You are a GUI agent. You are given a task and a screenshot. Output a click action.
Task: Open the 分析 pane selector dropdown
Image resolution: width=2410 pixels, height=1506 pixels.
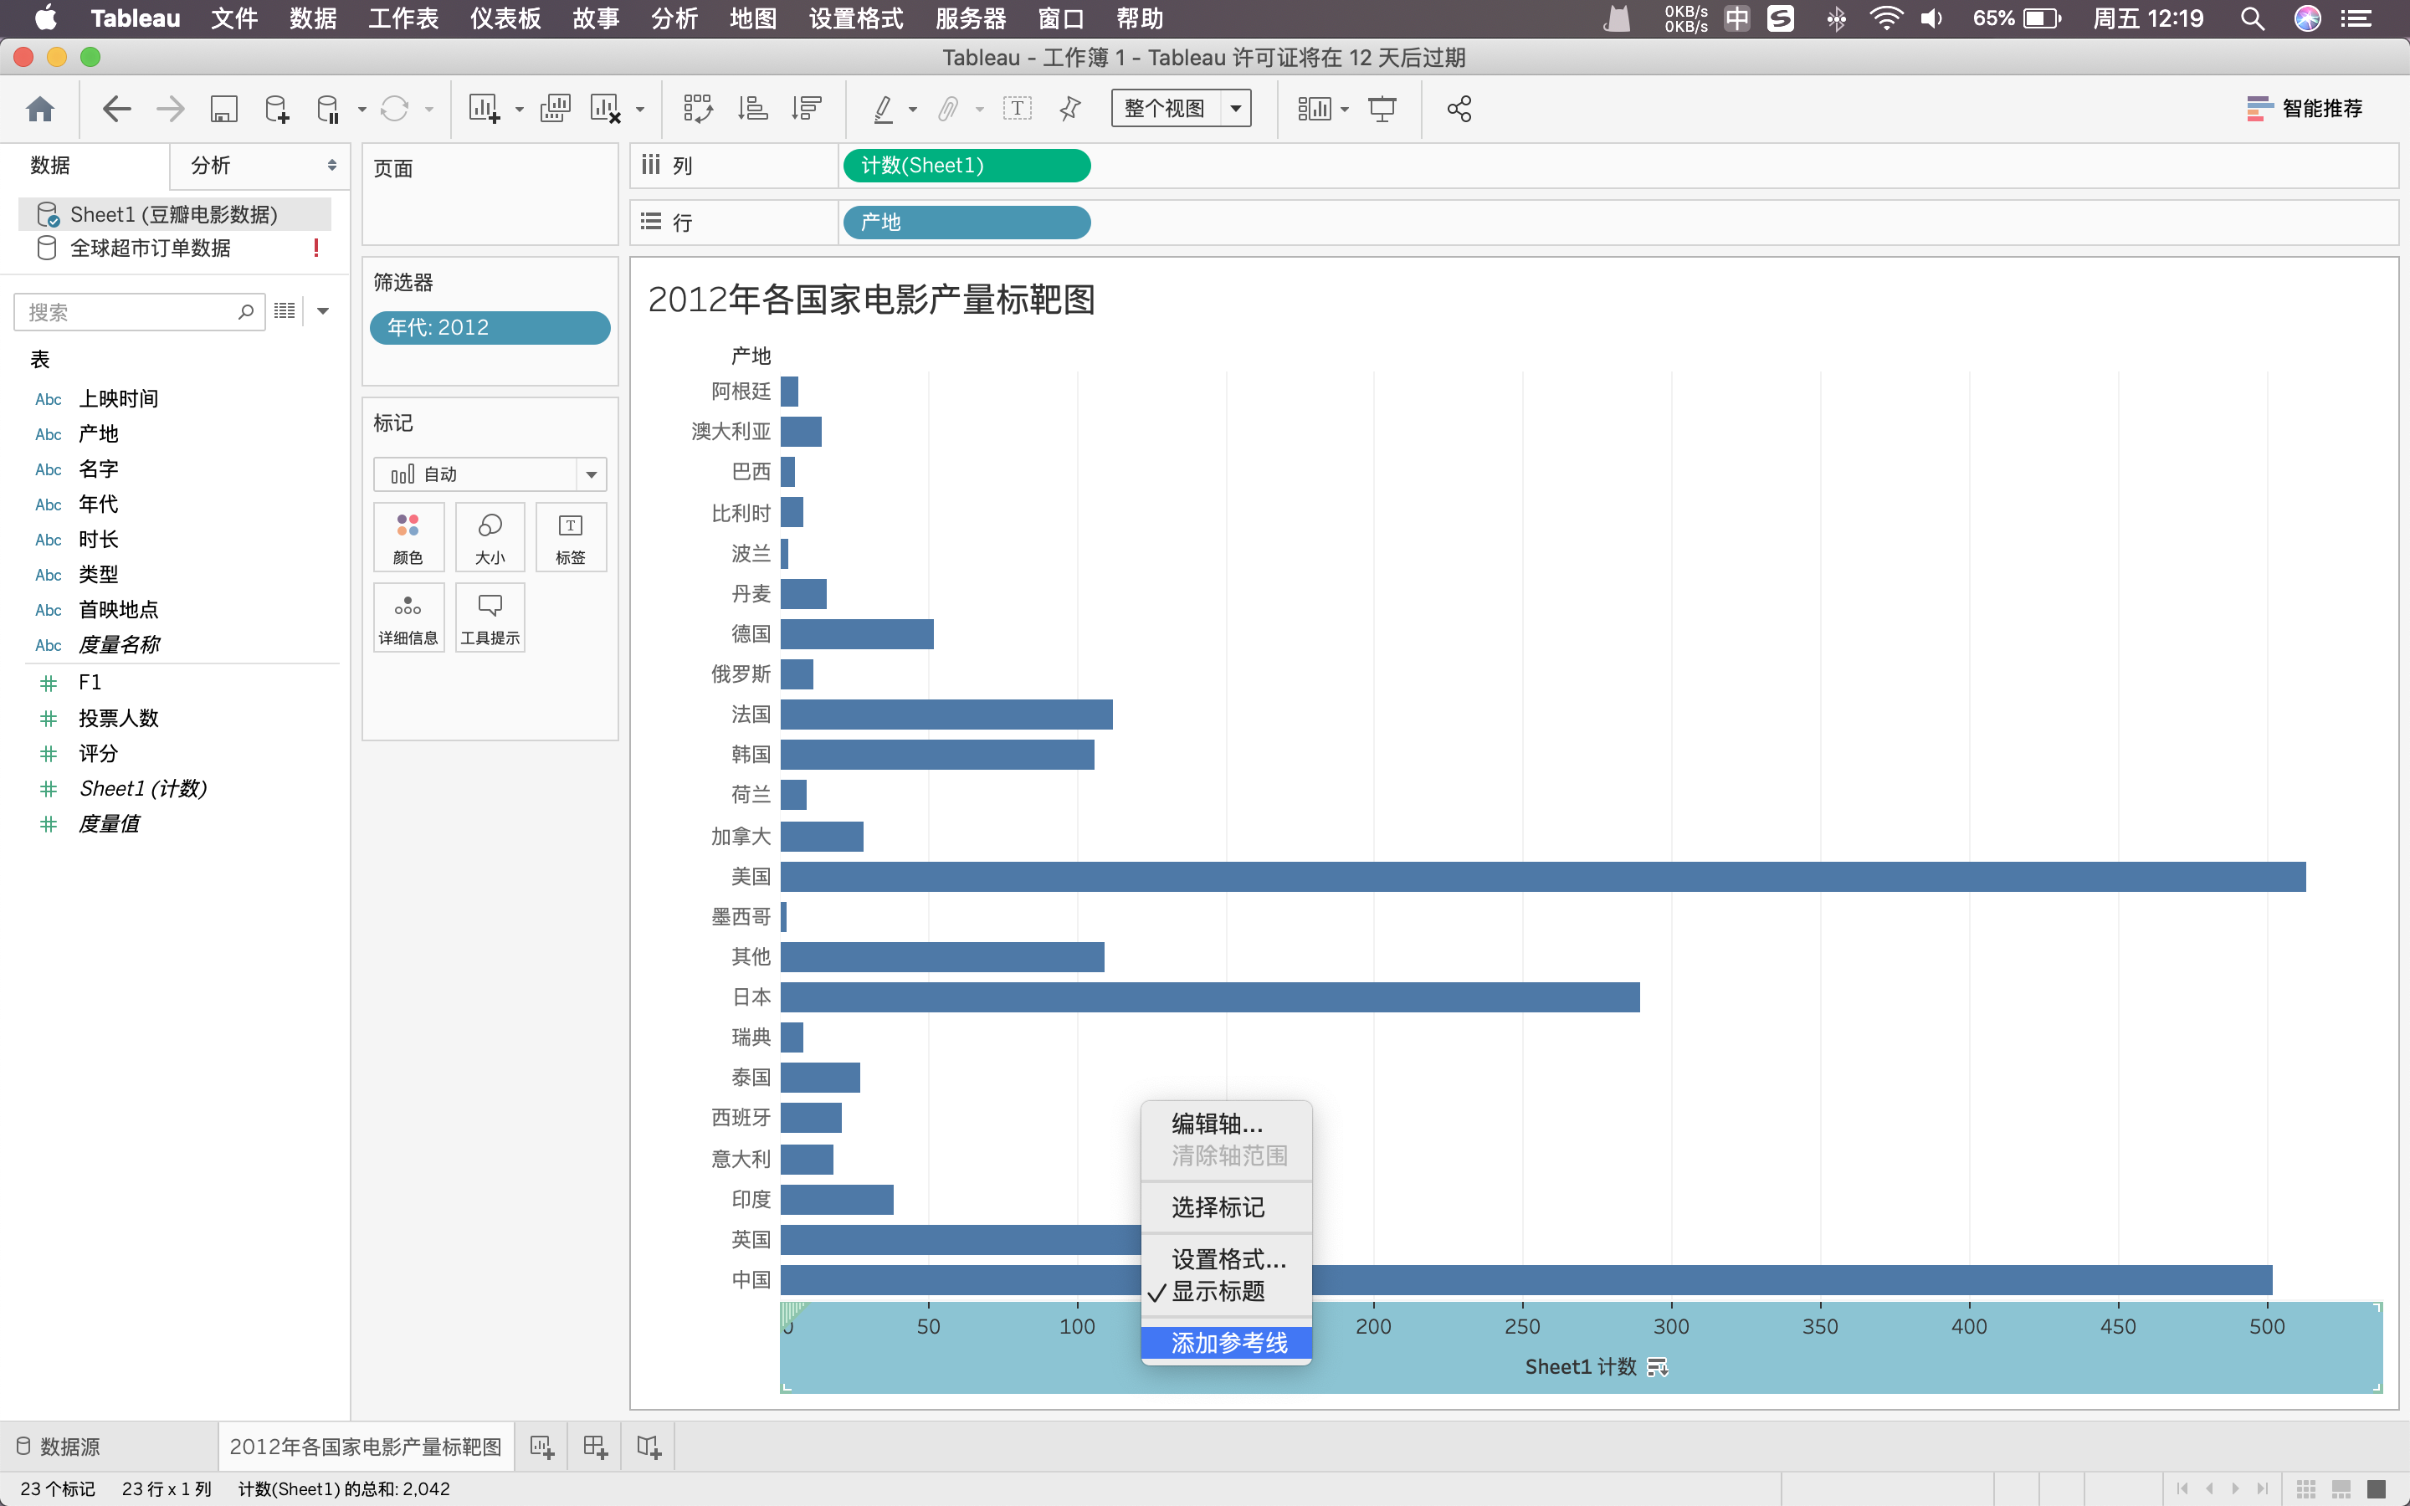pyautogui.click(x=331, y=166)
